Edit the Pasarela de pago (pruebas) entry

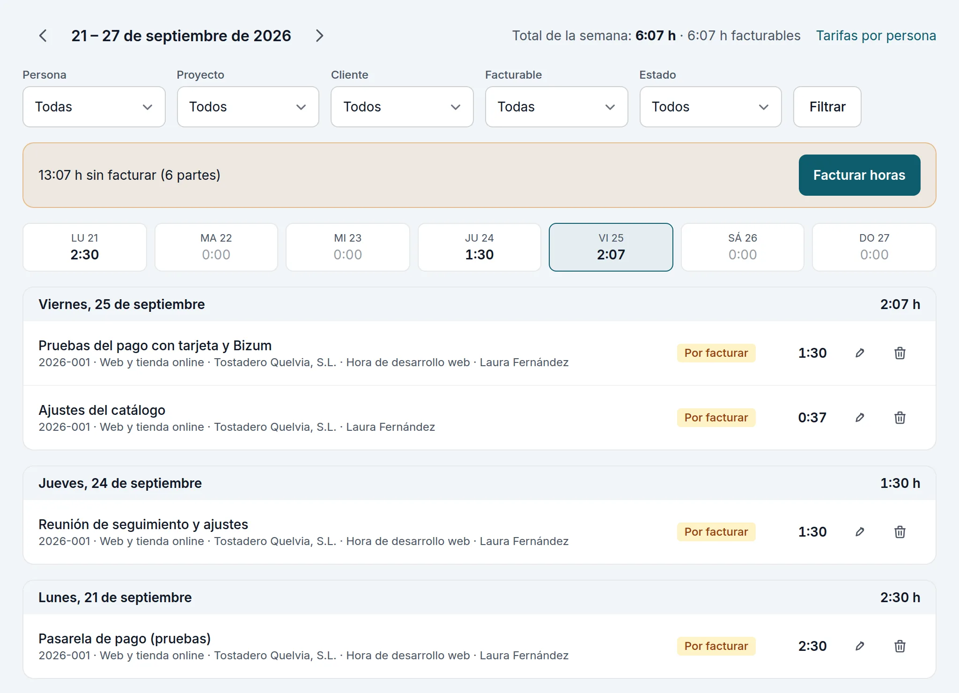pos(860,646)
